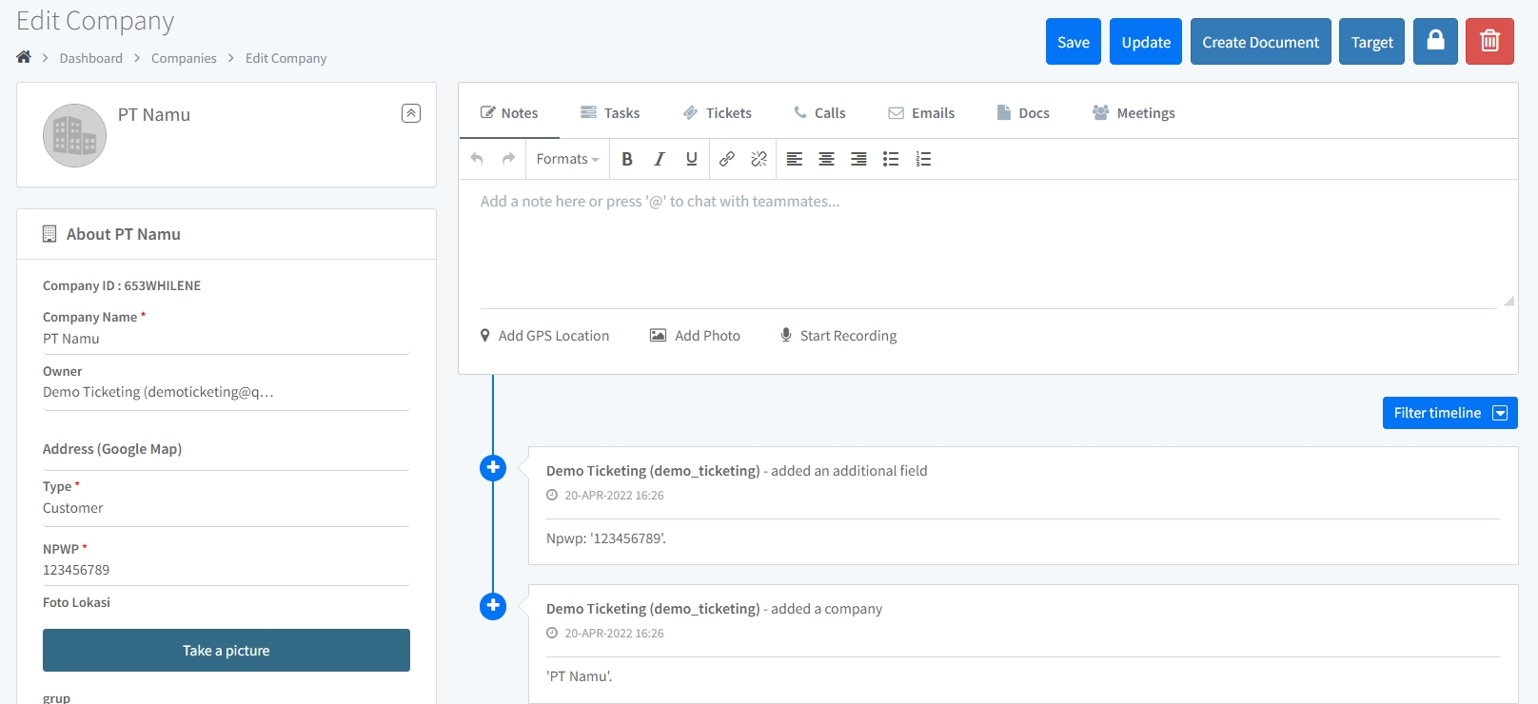Align note text right

(x=858, y=159)
